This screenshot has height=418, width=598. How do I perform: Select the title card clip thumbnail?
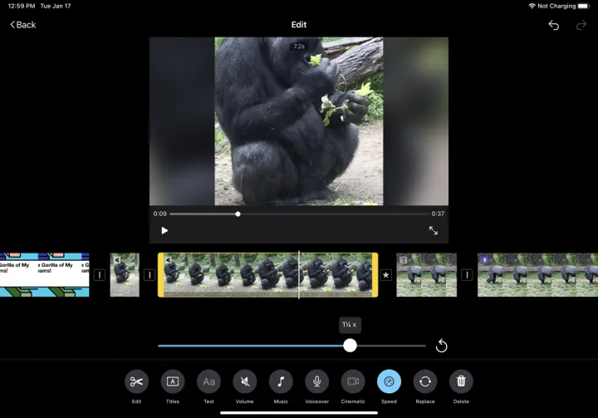[x=44, y=275]
